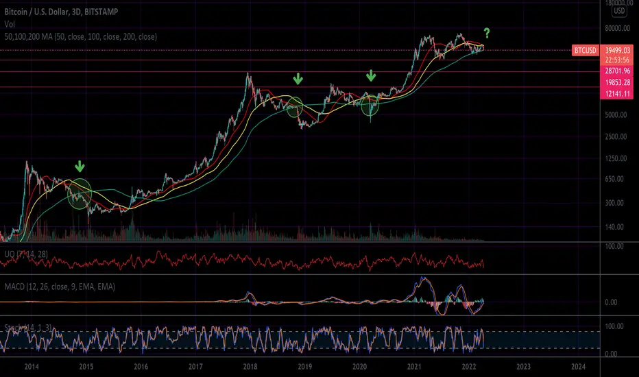The image size is (639, 377).
Task: Select the 19853.28 horizontal line price label
Action: (617, 82)
